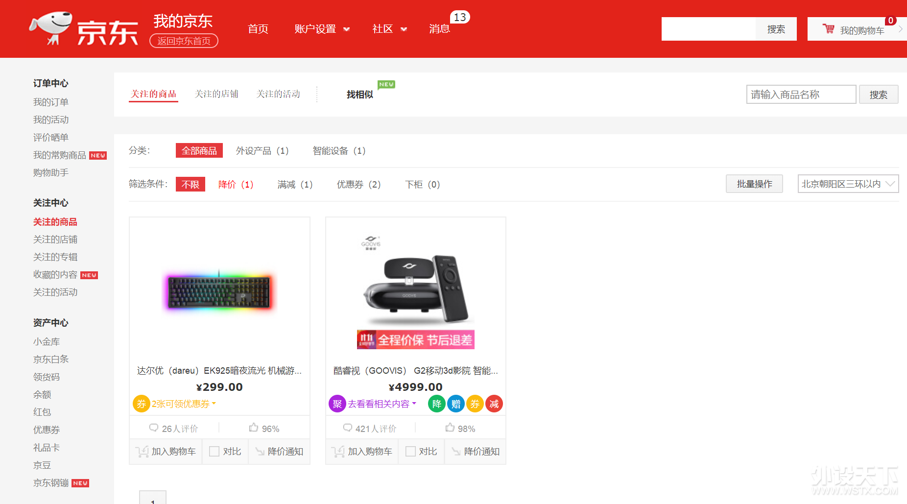Image resolution: width=907 pixels, height=504 pixels.
Task: Open the 达尔优 EK925 product title
Action: pyautogui.click(x=219, y=371)
